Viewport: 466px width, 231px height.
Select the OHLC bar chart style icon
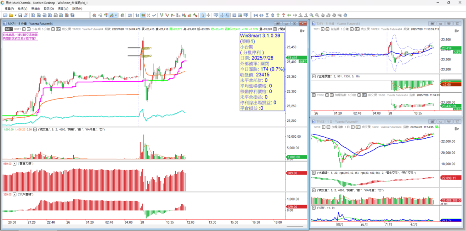tap(137, 15)
